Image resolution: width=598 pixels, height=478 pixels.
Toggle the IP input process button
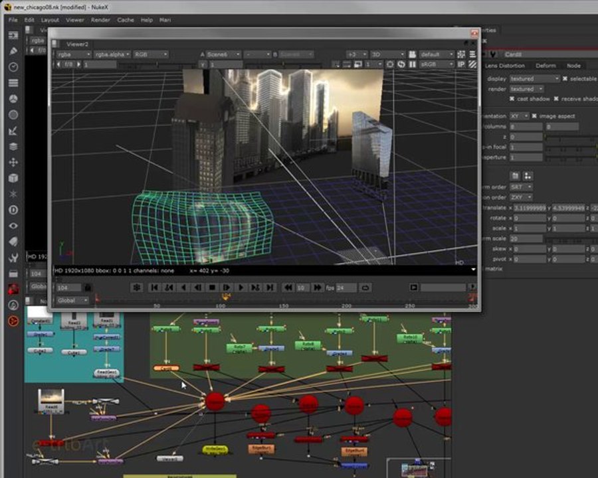461,64
